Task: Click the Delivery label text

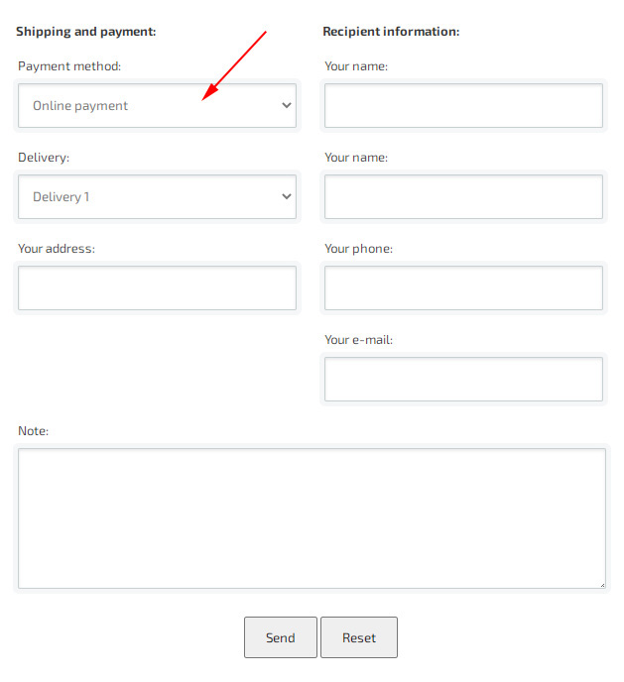Action: (44, 158)
